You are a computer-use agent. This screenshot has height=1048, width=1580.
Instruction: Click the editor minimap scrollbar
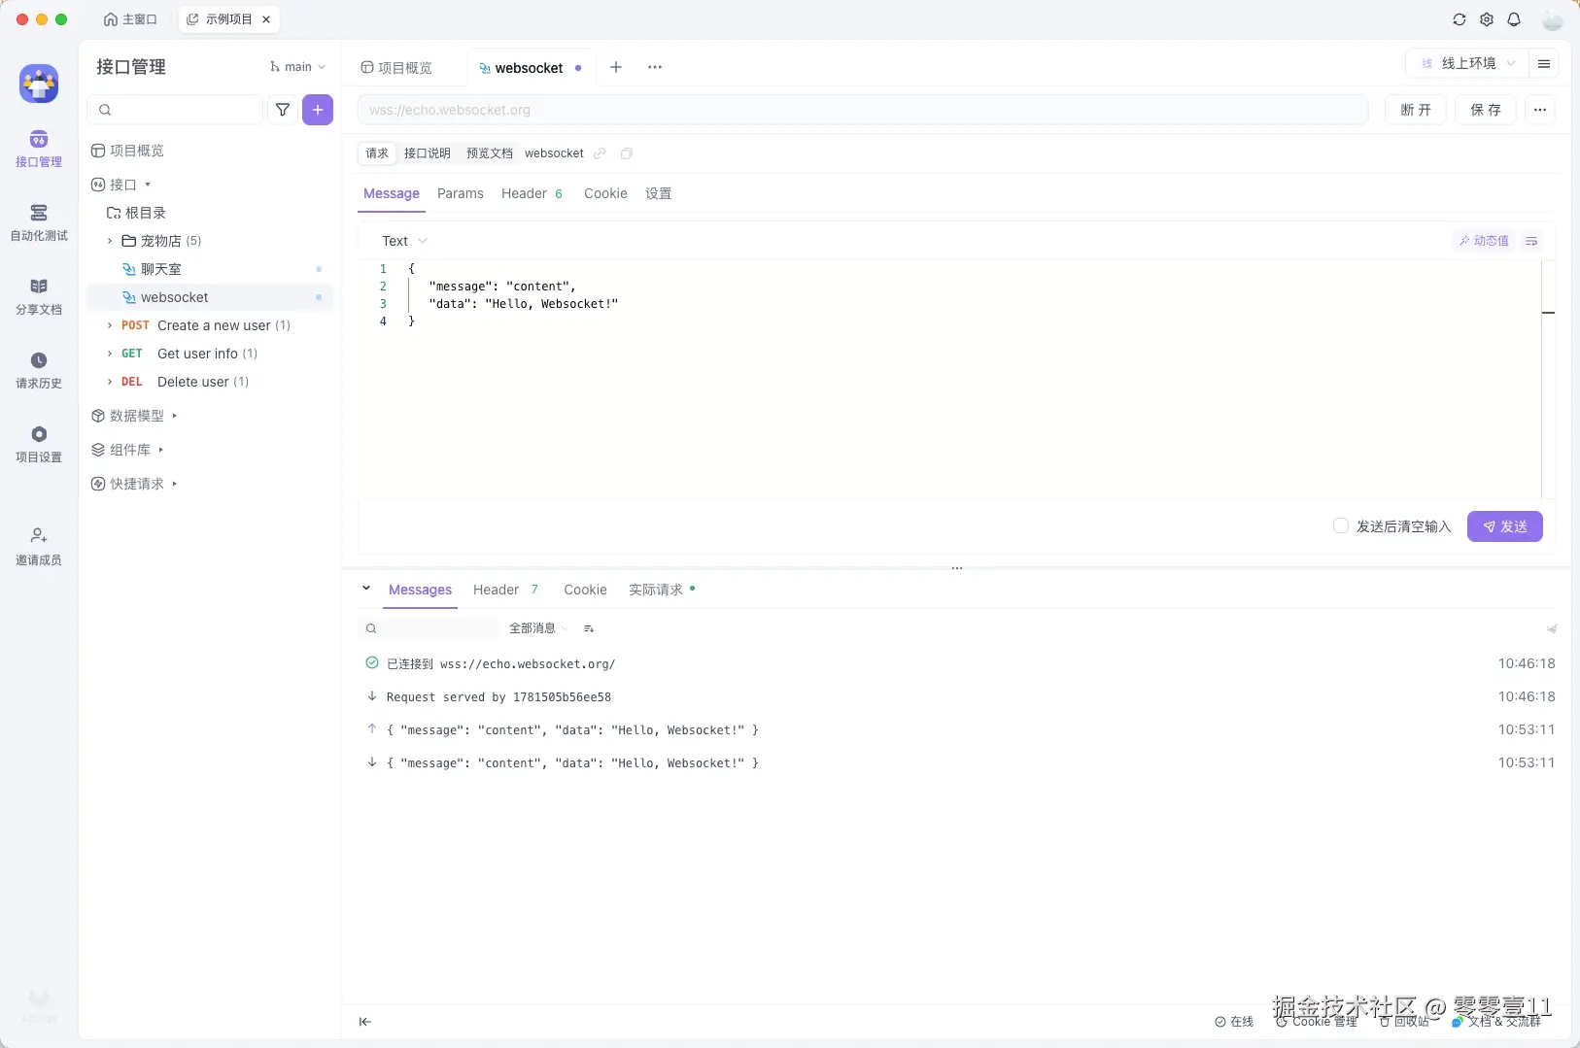point(1548,379)
